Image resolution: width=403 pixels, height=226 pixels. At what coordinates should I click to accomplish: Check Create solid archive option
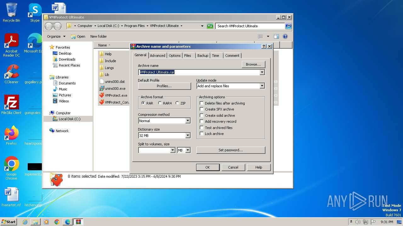(201, 116)
